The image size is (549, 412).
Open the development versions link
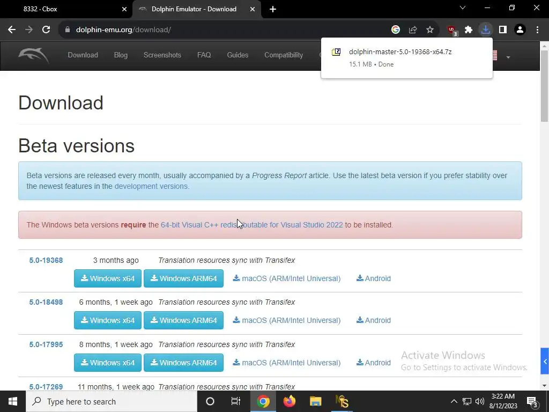(x=151, y=186)
